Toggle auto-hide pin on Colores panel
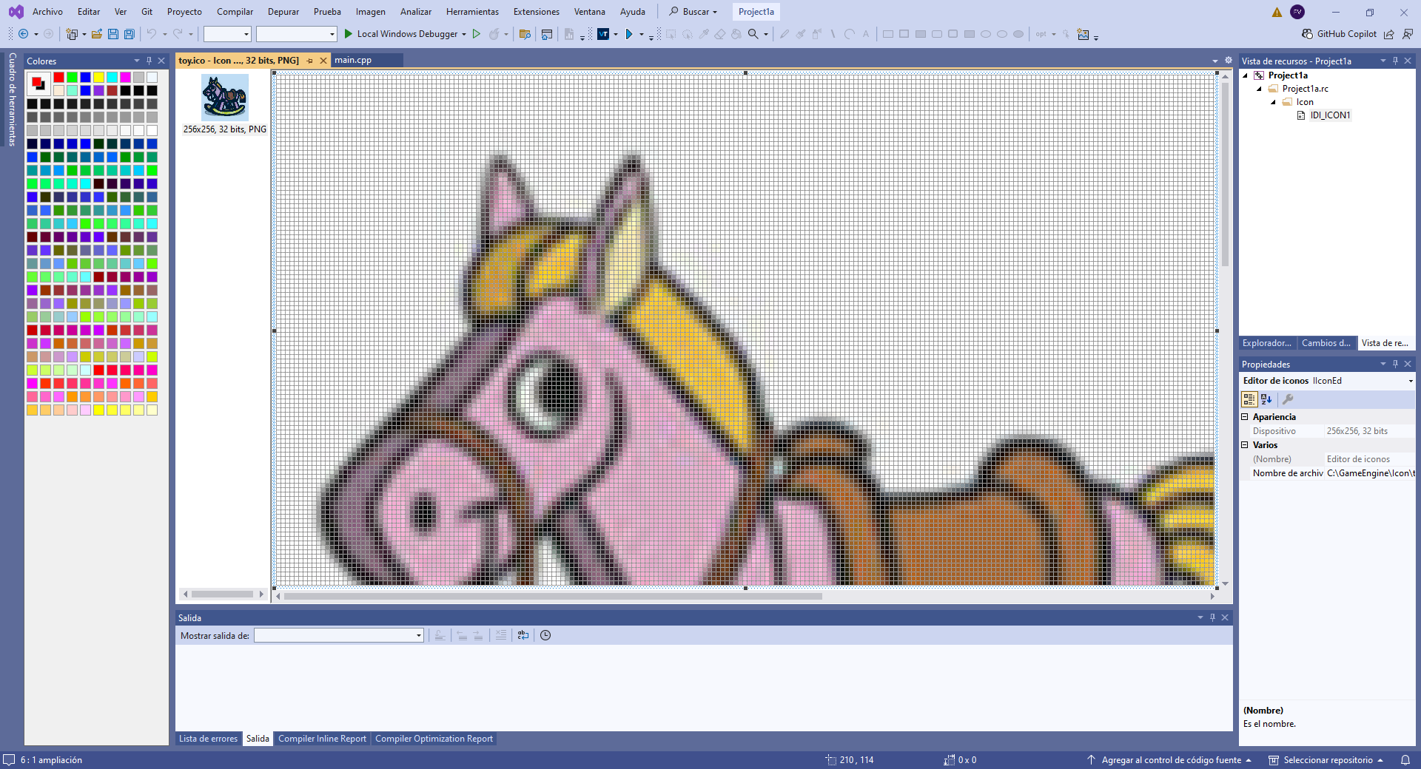Image resolution: width=1421 pixels, height=769 pixels. (x=149, y=61)
